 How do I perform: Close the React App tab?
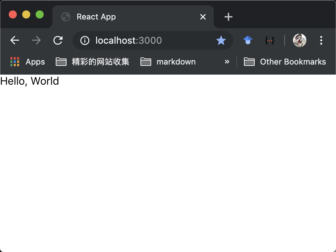tap(203, 17)
